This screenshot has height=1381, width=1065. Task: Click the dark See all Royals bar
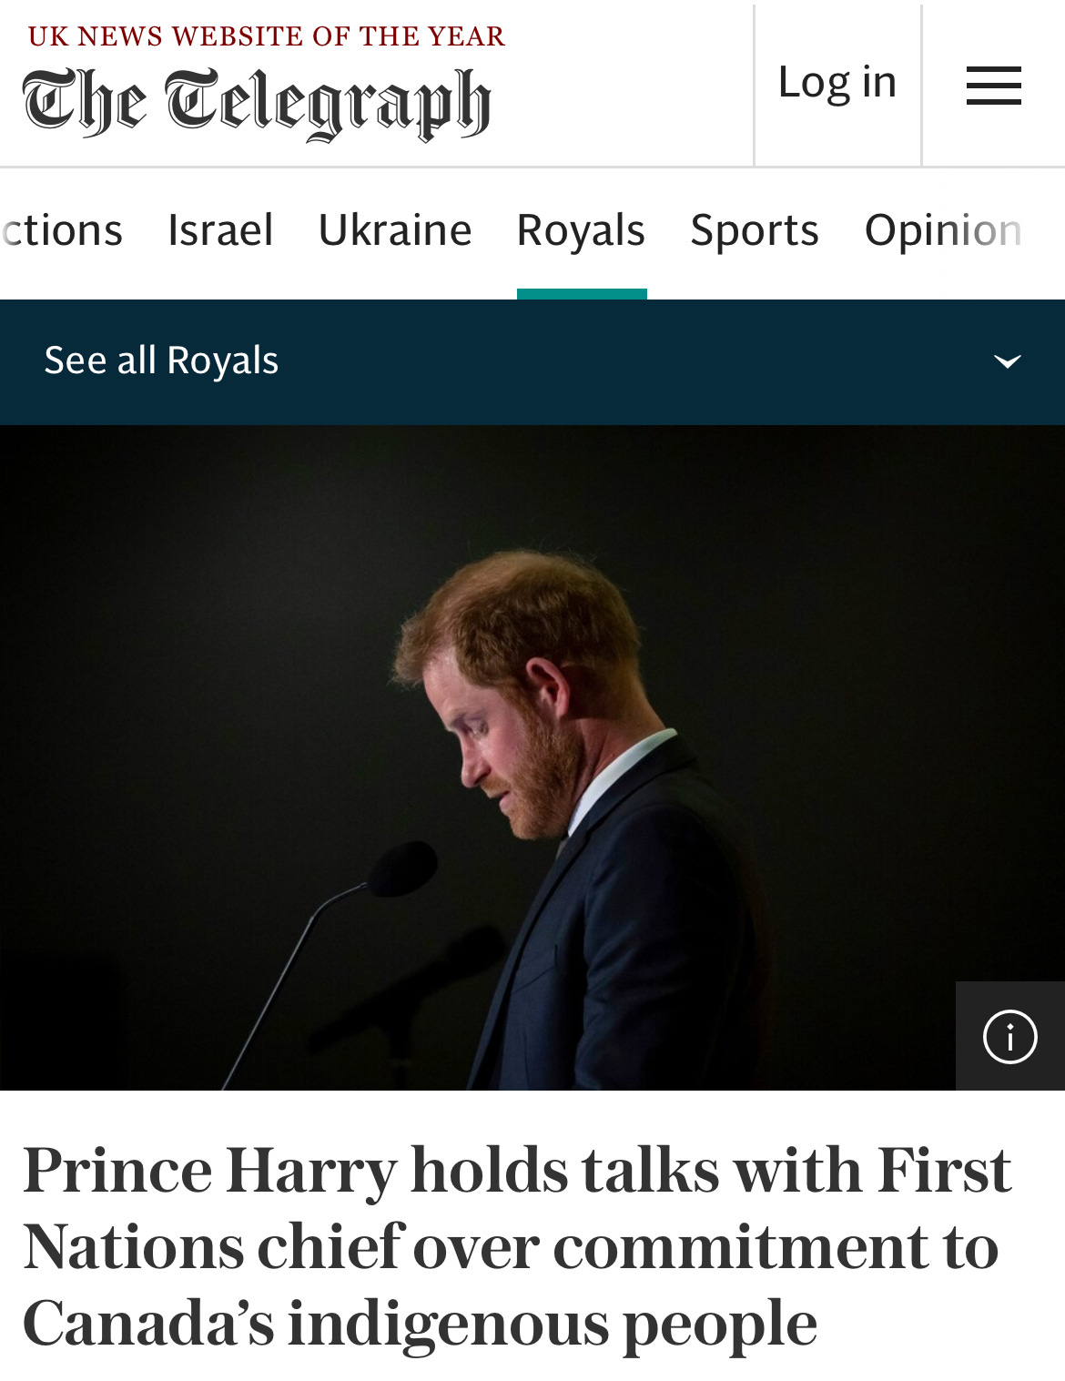coord(532,362)
